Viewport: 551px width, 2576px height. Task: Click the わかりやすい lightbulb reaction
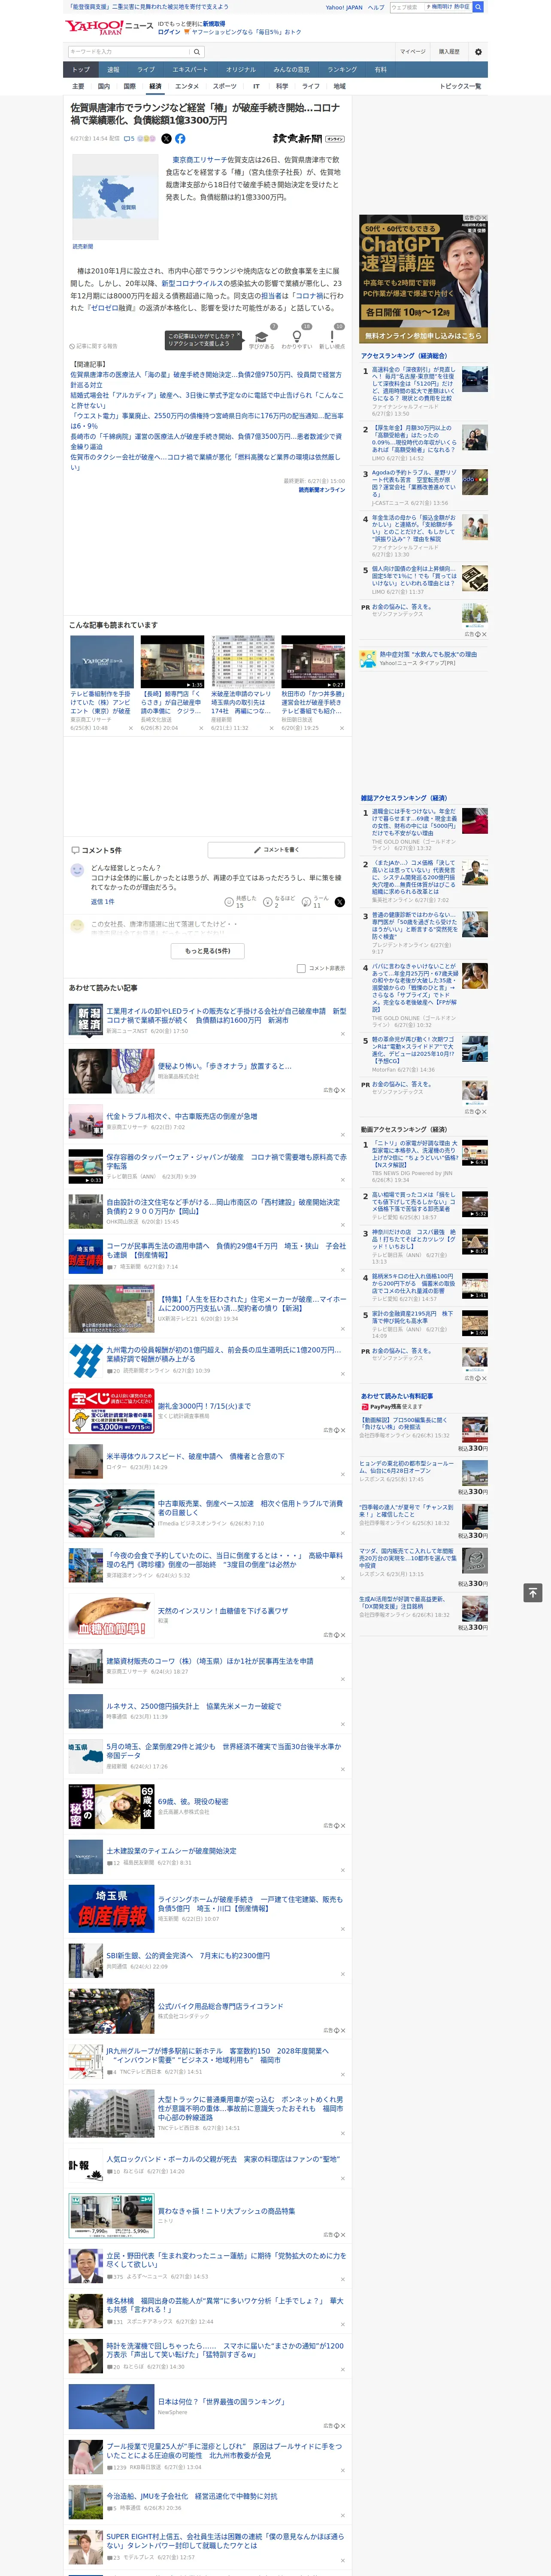point(297,338)
